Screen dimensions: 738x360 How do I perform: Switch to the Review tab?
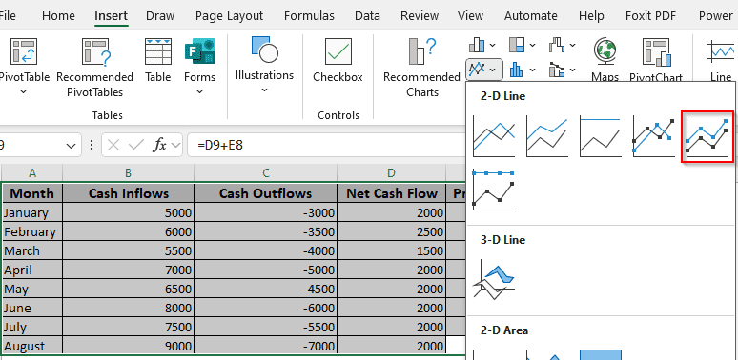pos(419,15)
